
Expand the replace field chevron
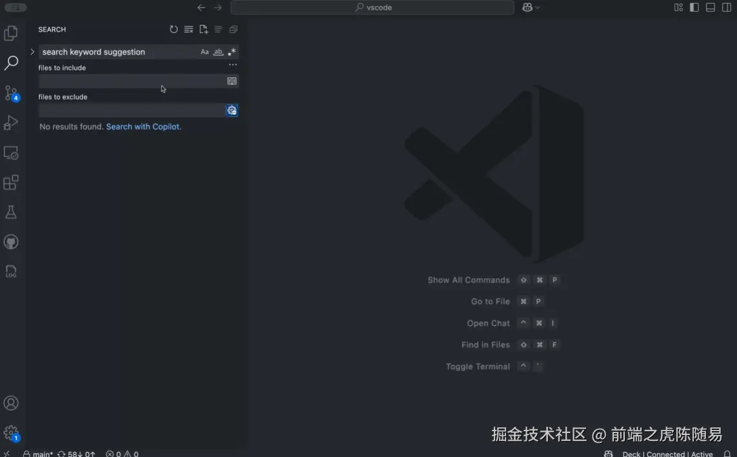[x=32, y=52]
